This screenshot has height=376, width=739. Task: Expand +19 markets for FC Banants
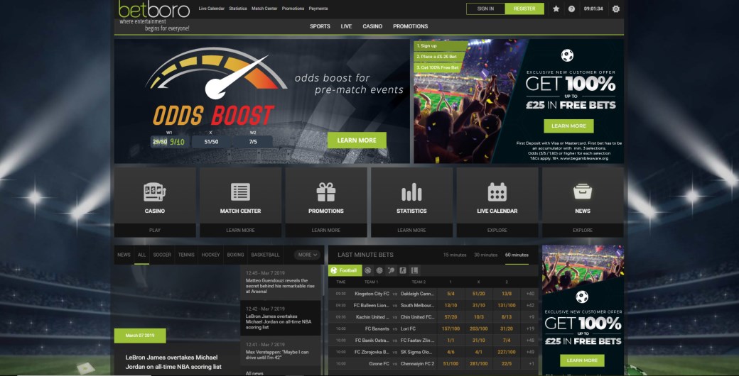click(530, 328)
